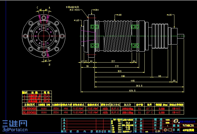Pick the 305 dimension text

click(120, 71)
